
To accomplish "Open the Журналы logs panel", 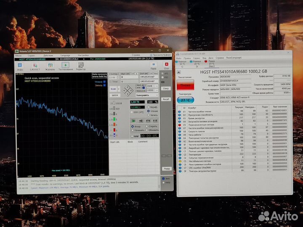I will [x=50, y=66].
